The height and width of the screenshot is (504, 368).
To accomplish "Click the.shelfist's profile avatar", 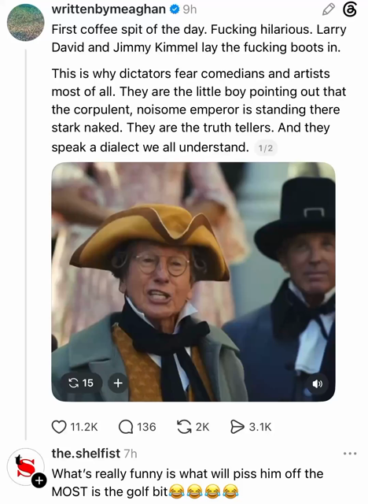I will coord(26,467).
